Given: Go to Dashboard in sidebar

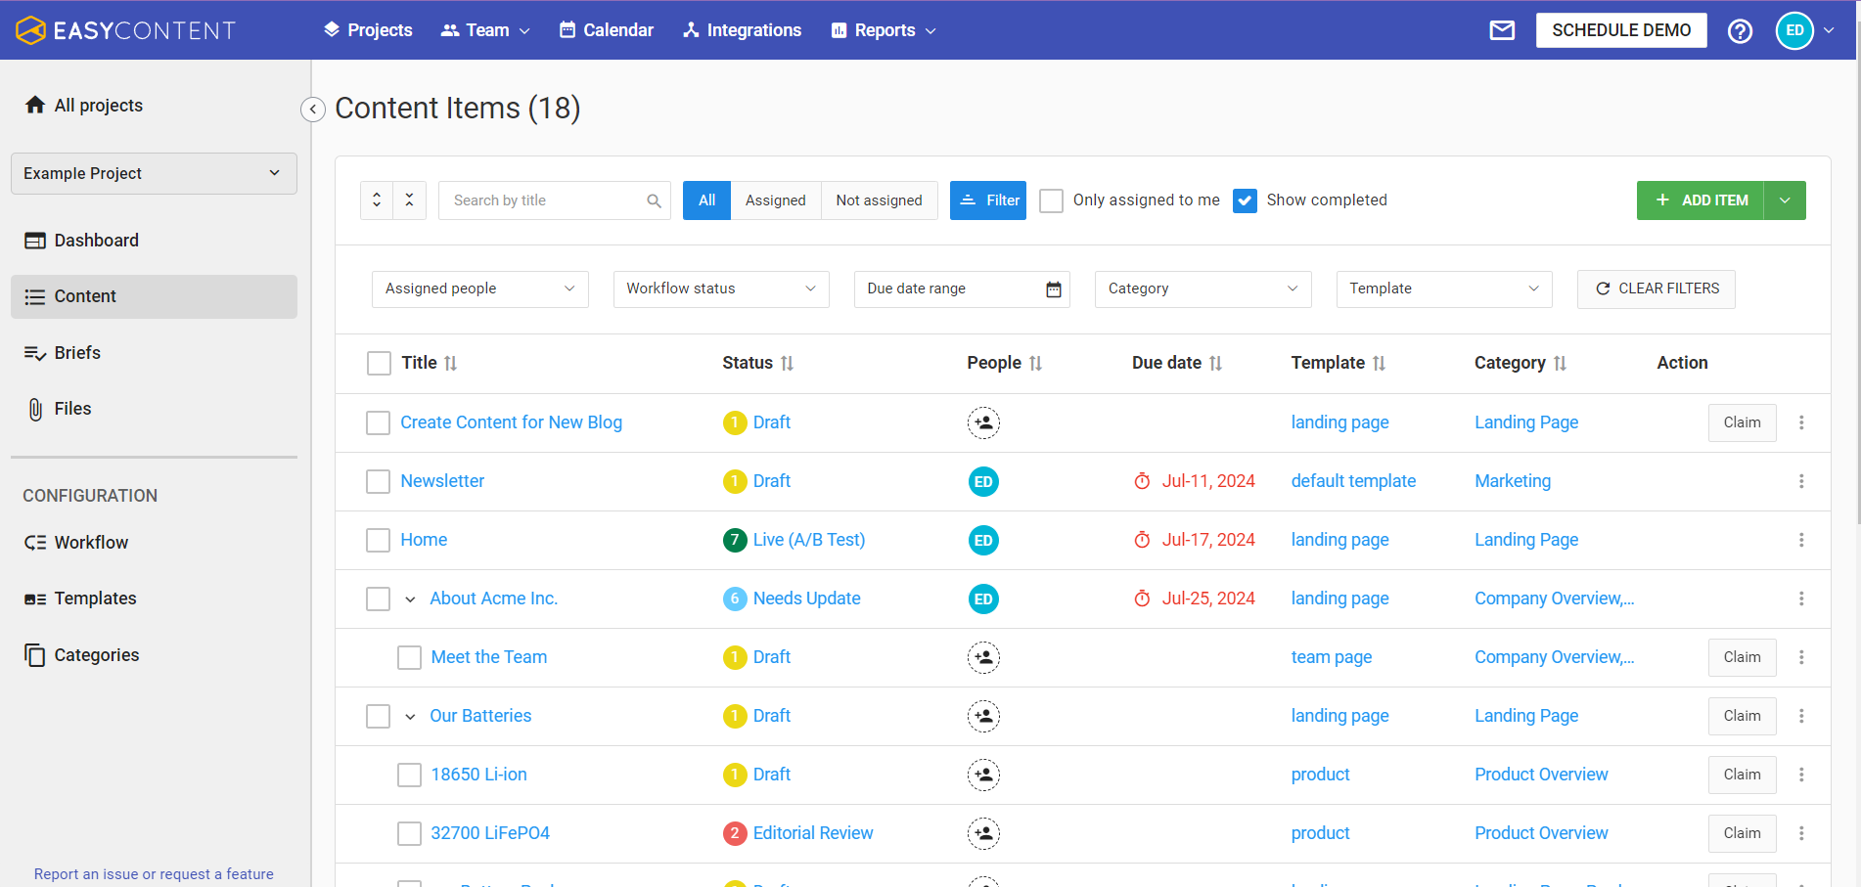Looking at the screenshot, I should (154, 241).
